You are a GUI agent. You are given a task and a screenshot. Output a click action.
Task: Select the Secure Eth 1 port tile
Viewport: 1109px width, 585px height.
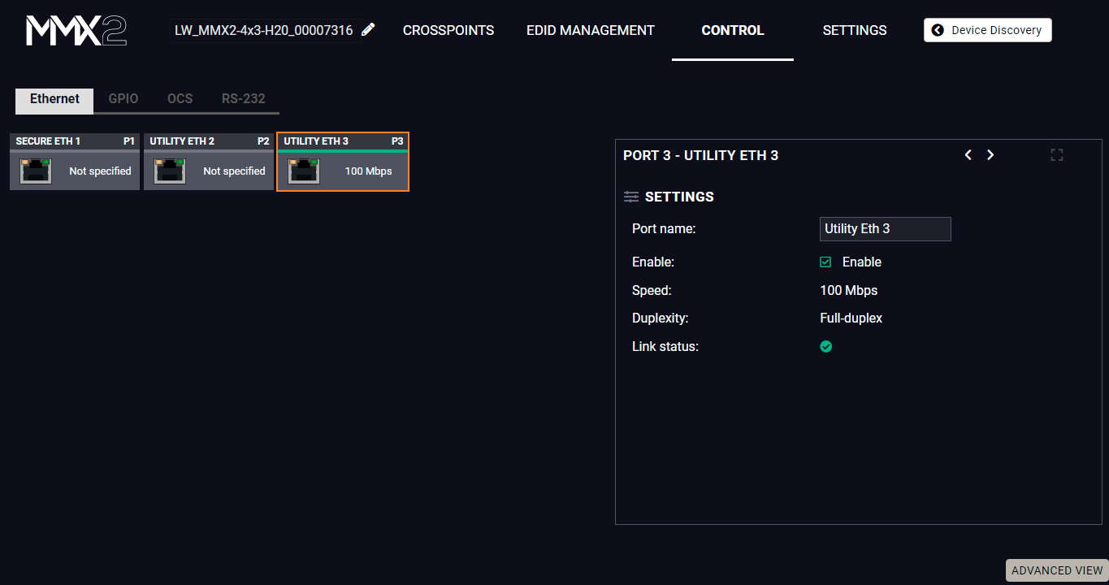[x=75, y=162]
